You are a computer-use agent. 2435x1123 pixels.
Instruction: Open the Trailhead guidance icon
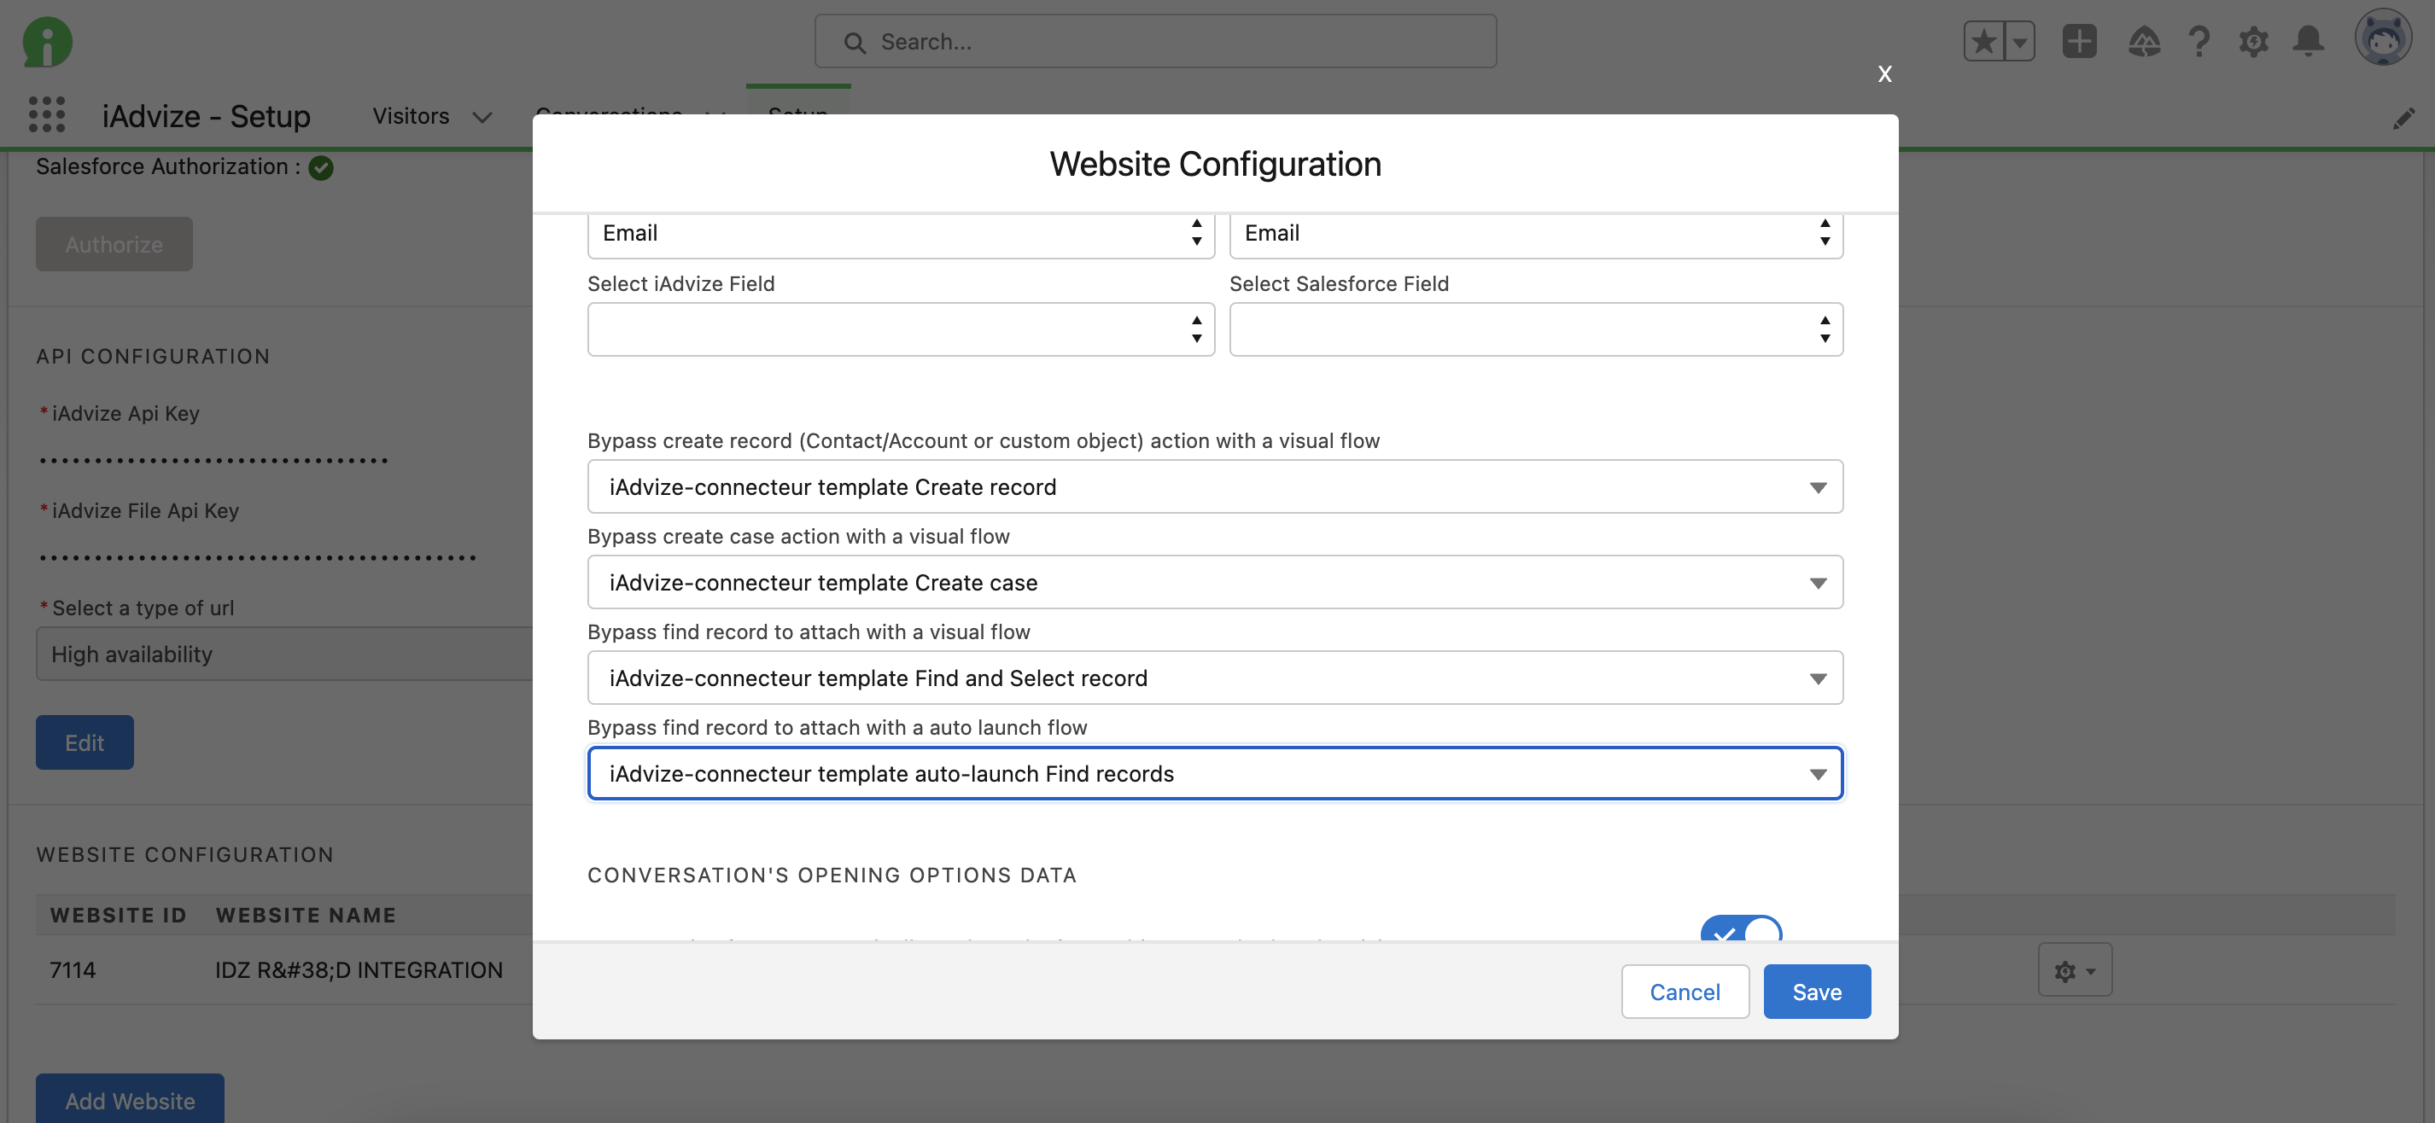(2144, 42)
